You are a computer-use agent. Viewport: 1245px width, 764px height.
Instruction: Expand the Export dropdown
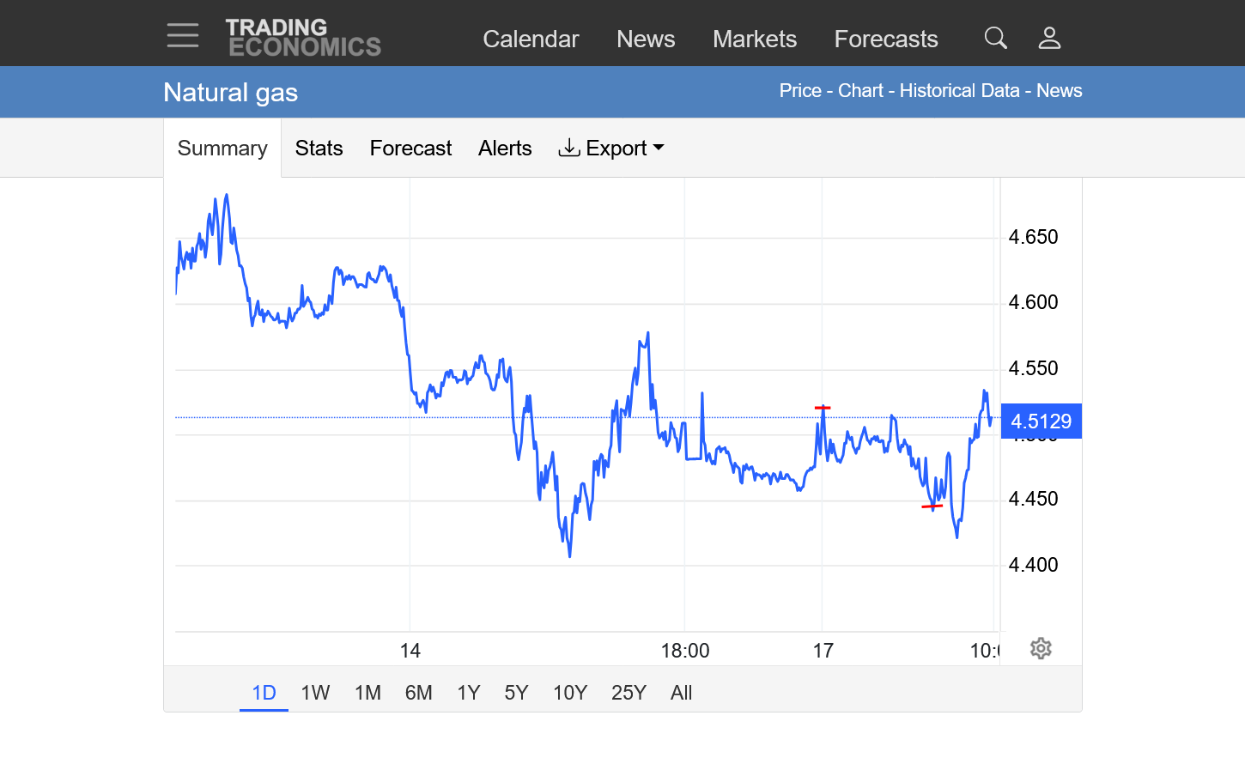[x=611, y=149]
